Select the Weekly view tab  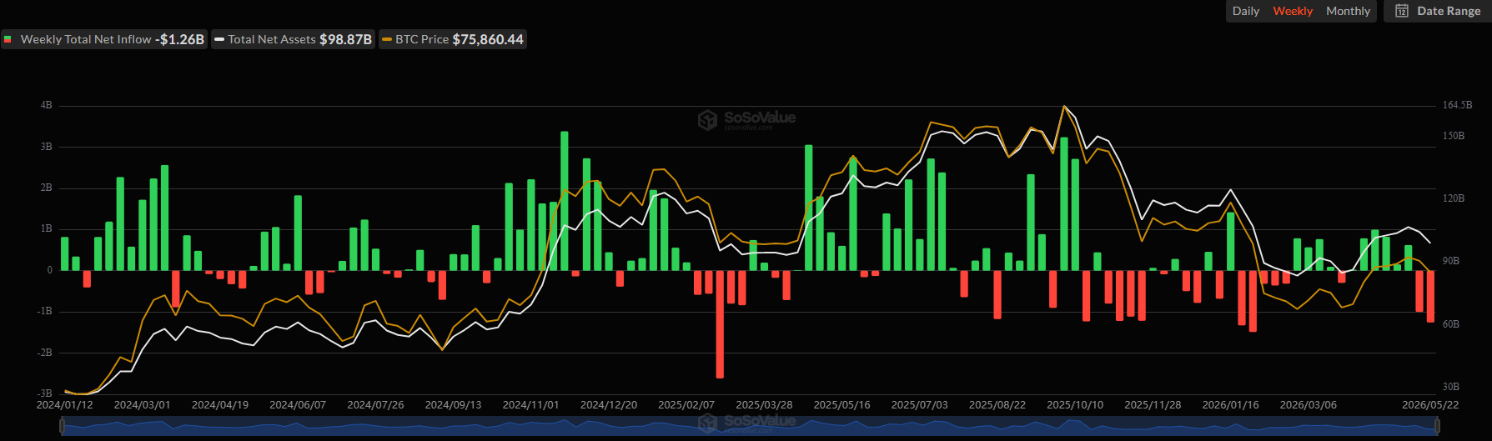(x=1293, y=11)
